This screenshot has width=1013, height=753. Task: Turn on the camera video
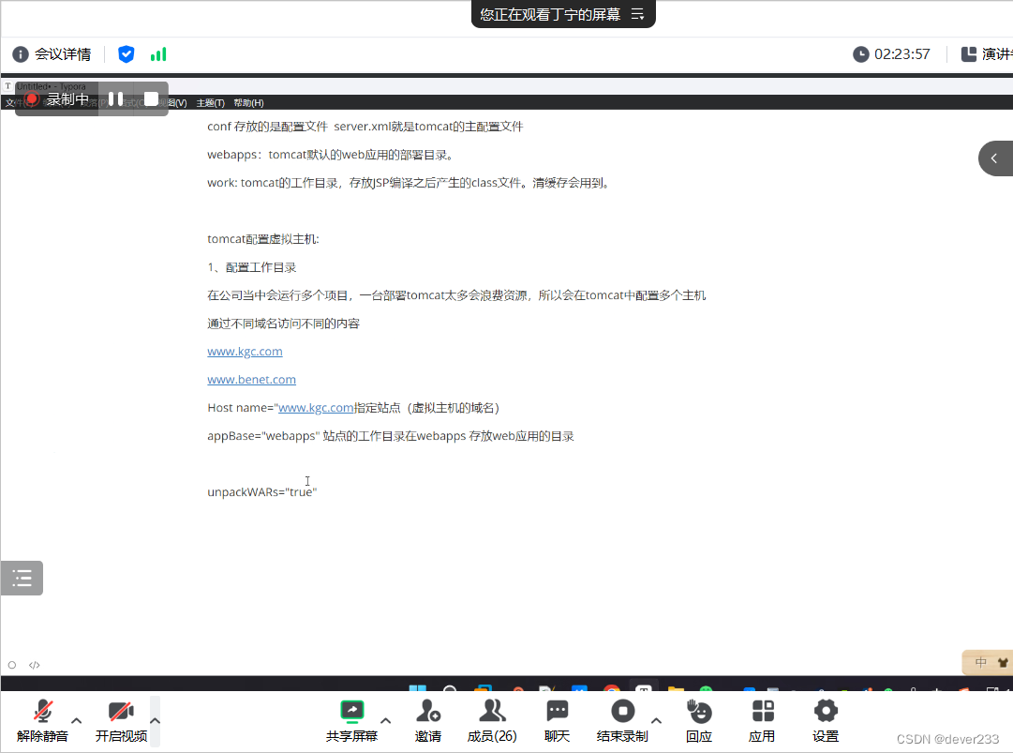121,721
